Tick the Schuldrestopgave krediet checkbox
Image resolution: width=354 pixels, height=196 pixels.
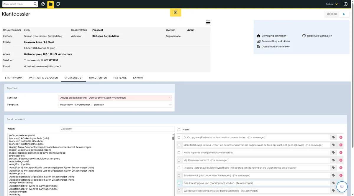click(x=179, y=183)
